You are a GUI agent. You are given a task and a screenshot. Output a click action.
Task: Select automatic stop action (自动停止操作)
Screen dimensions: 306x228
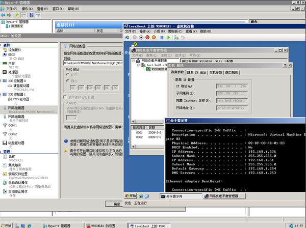click(x=17, y=191)
